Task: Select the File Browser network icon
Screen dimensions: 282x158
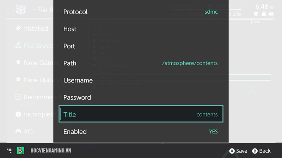Action: (x=18, y=45)
